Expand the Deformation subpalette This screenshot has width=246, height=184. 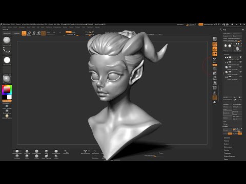pos(228,147)
